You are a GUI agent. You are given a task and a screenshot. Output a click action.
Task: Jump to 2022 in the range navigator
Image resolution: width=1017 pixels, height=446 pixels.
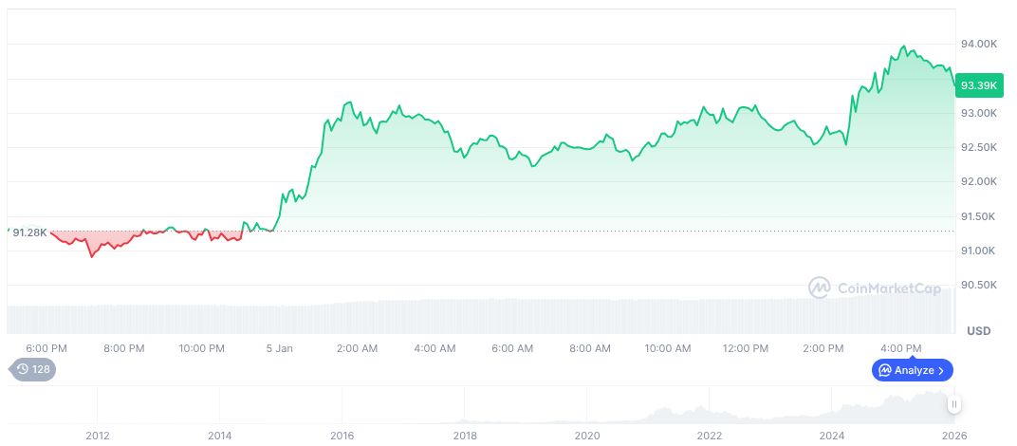[710, 436]
